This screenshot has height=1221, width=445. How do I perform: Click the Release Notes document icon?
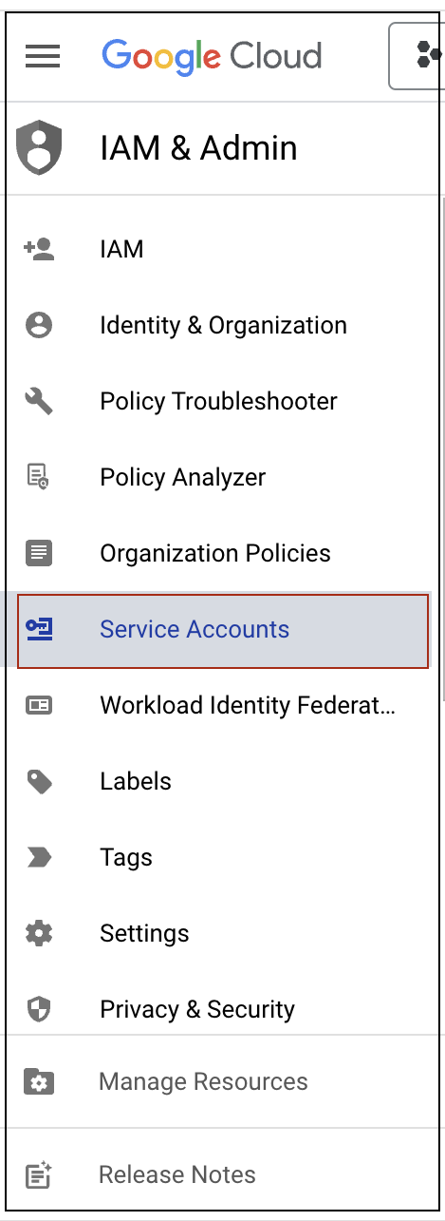coord(39,1175)
